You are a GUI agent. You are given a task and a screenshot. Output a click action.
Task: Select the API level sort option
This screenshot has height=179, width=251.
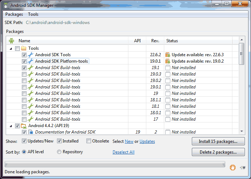pos(24,152)
